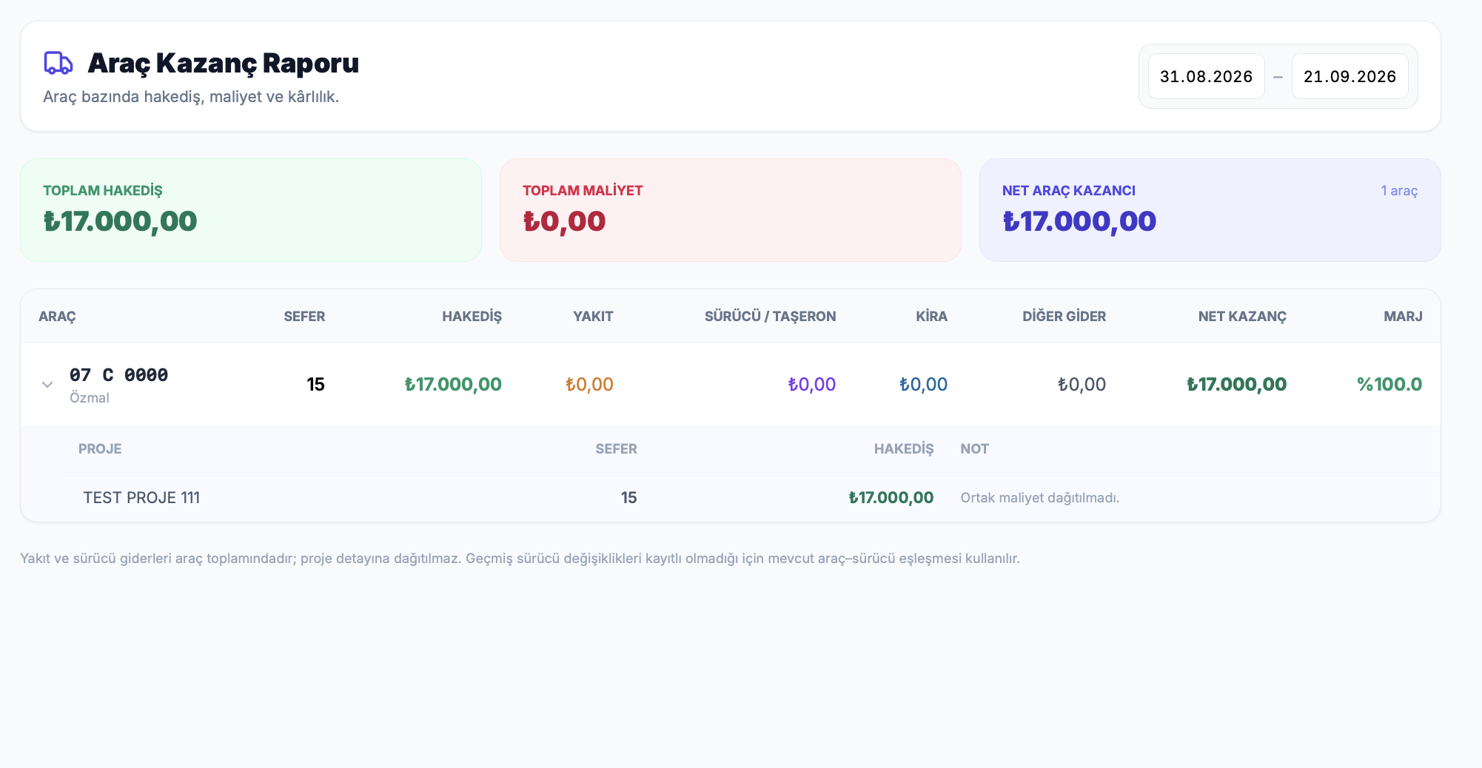Click the orange ₺0,00 fuel value
Viewport: 1482px width, 768px height.
click(589, 385)
